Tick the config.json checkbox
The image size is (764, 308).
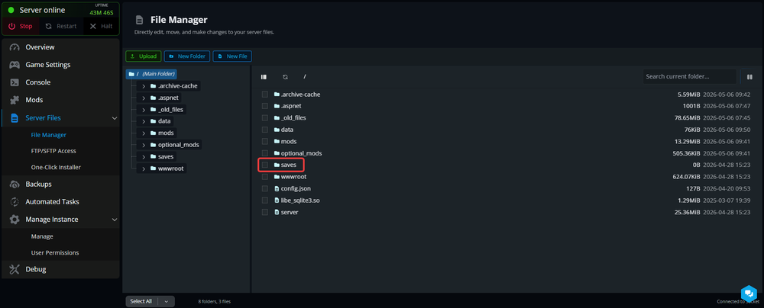pyautogui.click(x=264, y=188)
